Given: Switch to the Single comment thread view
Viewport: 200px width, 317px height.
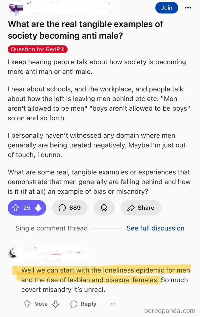Looking at the screenshot, I should tap(52, 228).
